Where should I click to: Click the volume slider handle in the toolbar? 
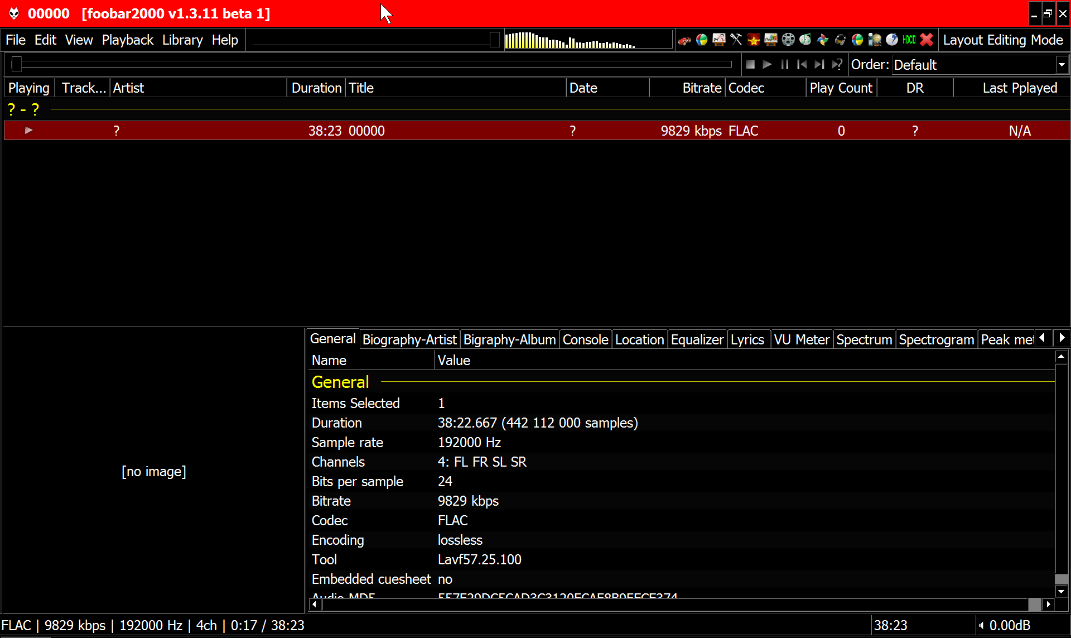(494, 40)
